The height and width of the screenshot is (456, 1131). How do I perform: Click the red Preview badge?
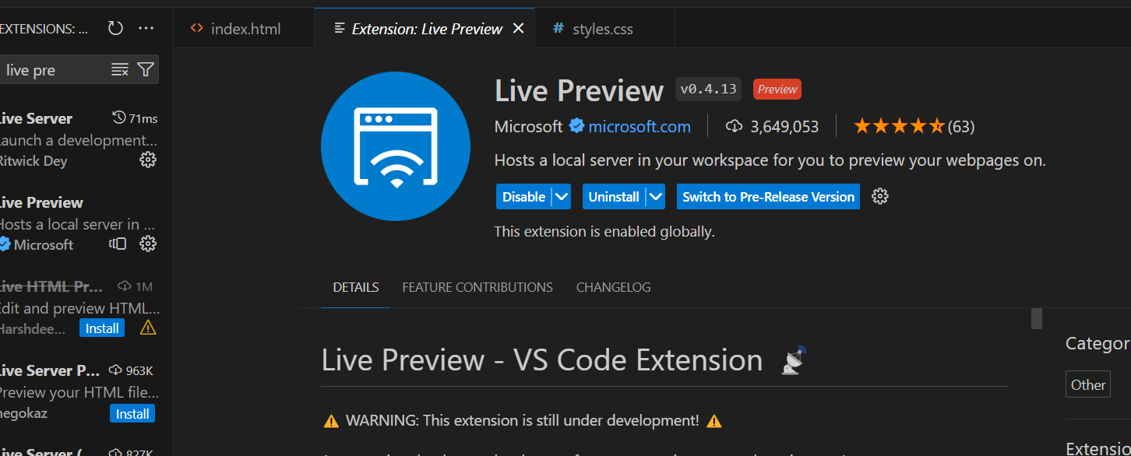[777, 89]
